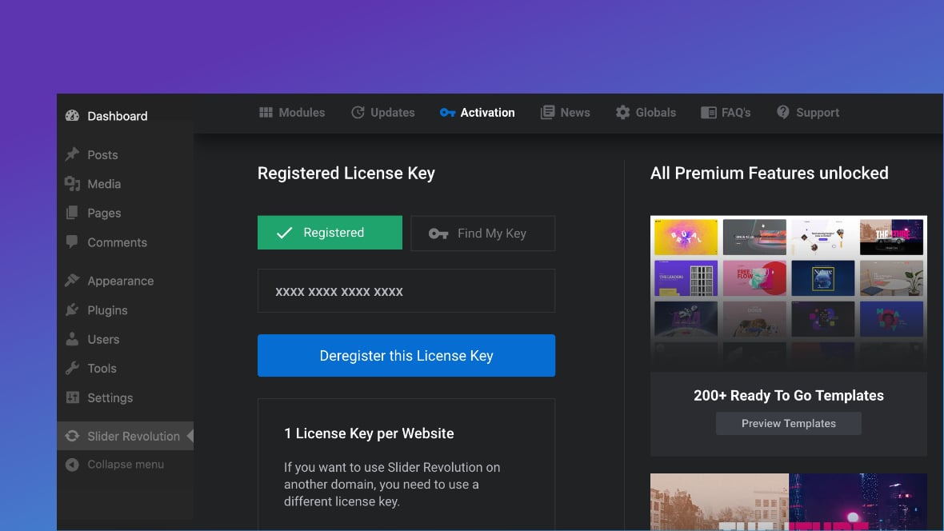Click Deregister this License Key
This screenshot has height=531, width=944.
[406, 355]
